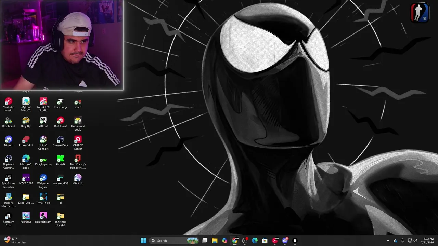Open network settings from the tray
The width and height of the screenshot is (438, 246).
(410, 241)
